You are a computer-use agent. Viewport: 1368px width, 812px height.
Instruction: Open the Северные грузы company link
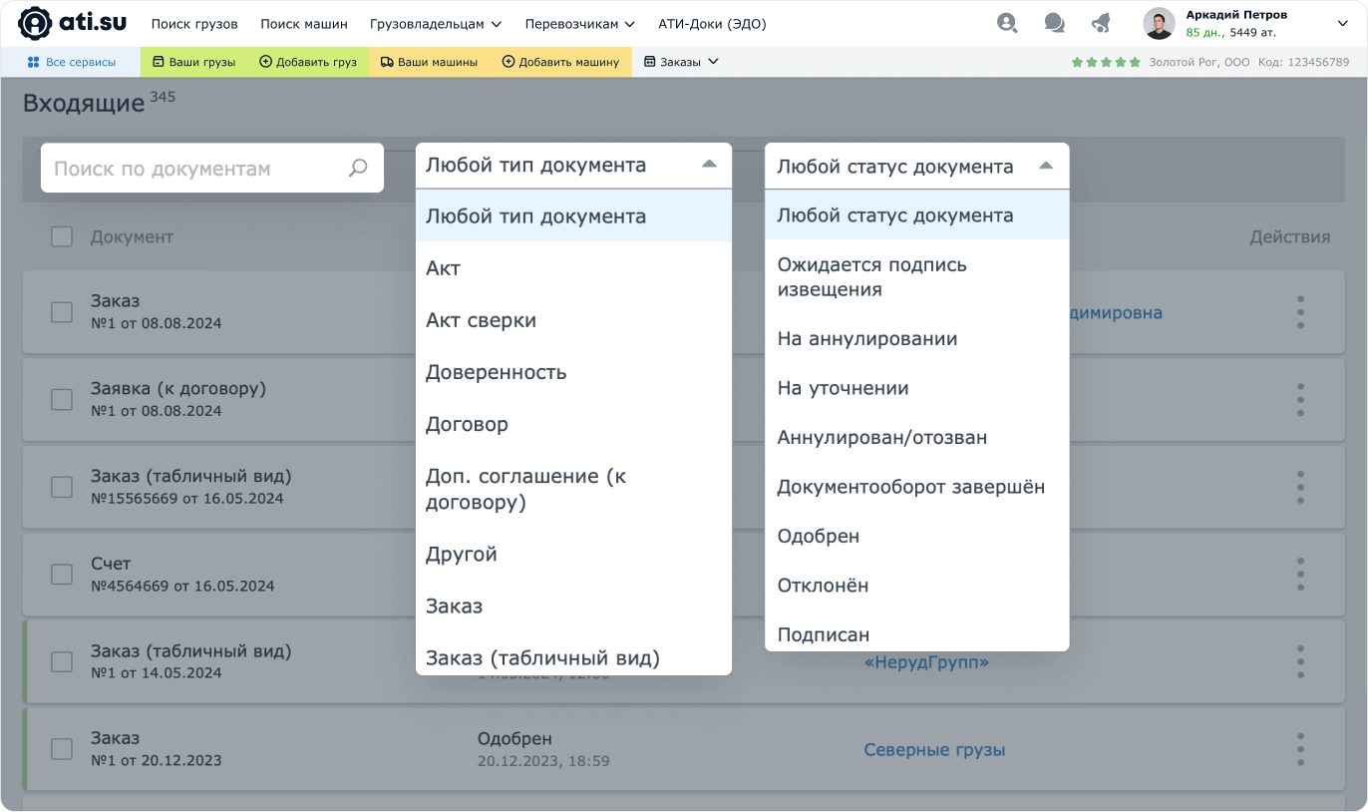point(934,750)
